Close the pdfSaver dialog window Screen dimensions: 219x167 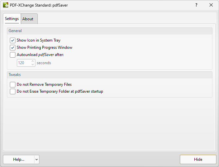coord(211,5)
